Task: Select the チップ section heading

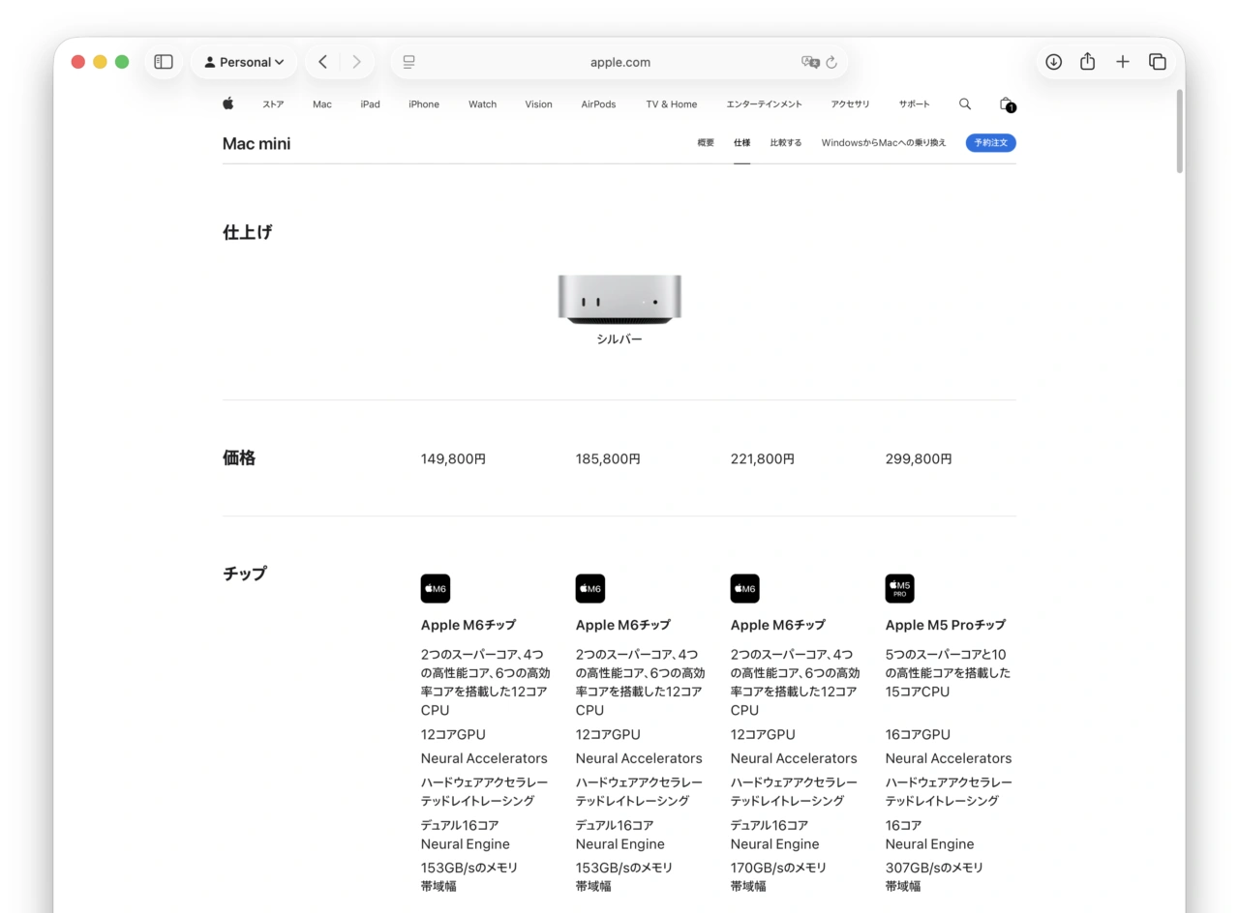Action: tap(245, 574)
